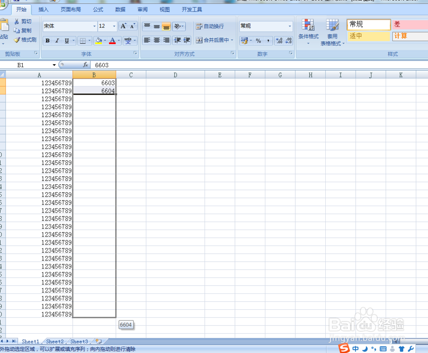
Task: Open the 视图 (View) tab
Action: [x=165, y=9]
